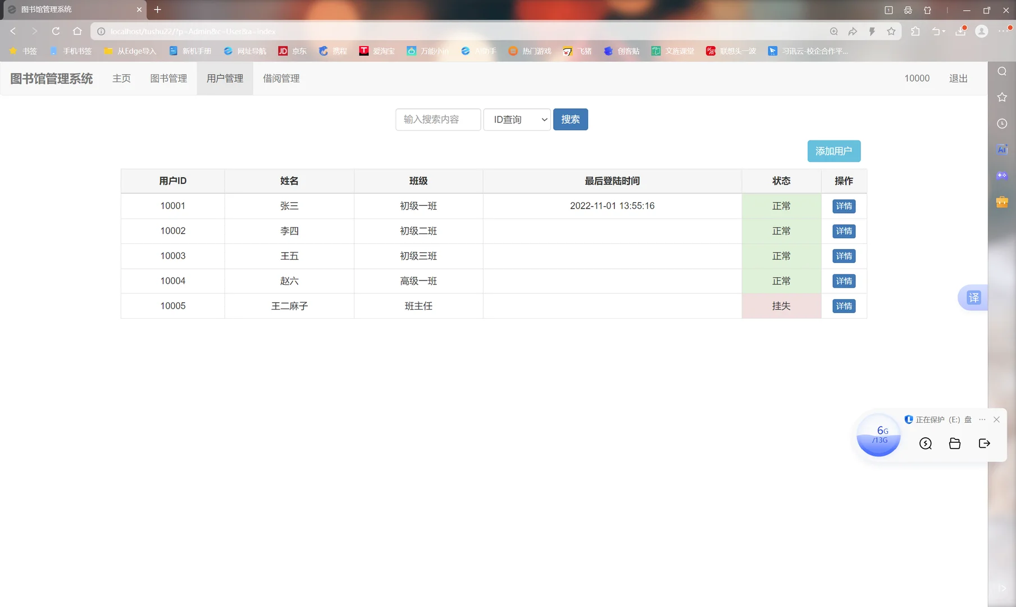
Task: Open the extensions puzzle icon
Action: click(915, 31)
